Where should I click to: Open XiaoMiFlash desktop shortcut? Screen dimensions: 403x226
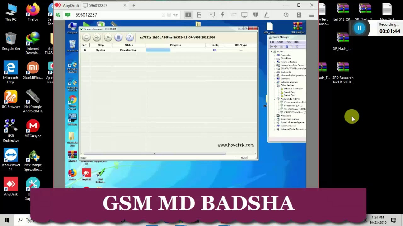pyautogui.click(x=33, y=71)
